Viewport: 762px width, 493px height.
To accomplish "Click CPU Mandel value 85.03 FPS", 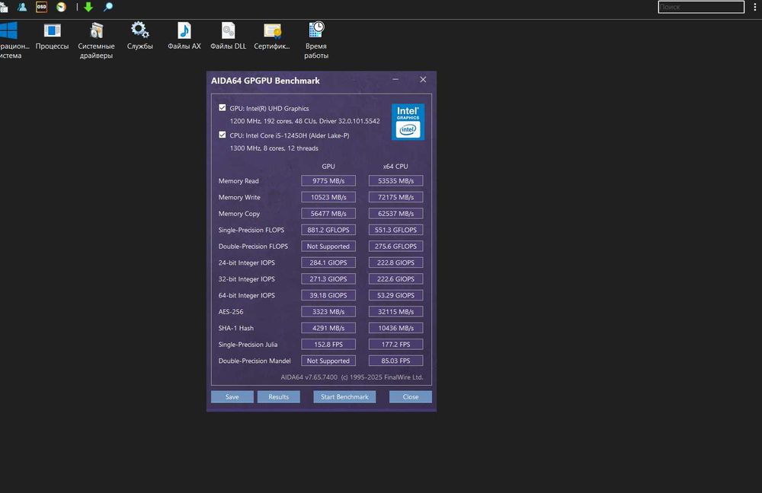I will 395,361.
